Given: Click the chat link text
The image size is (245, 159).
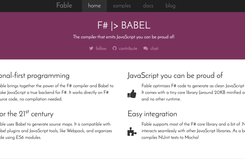Looking at the screenshot, I should 154,48.
